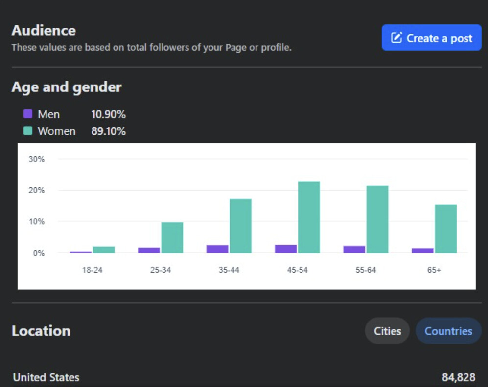Click the Women bar for 25-34
The image size is (488, 387).
coord(172,237)
